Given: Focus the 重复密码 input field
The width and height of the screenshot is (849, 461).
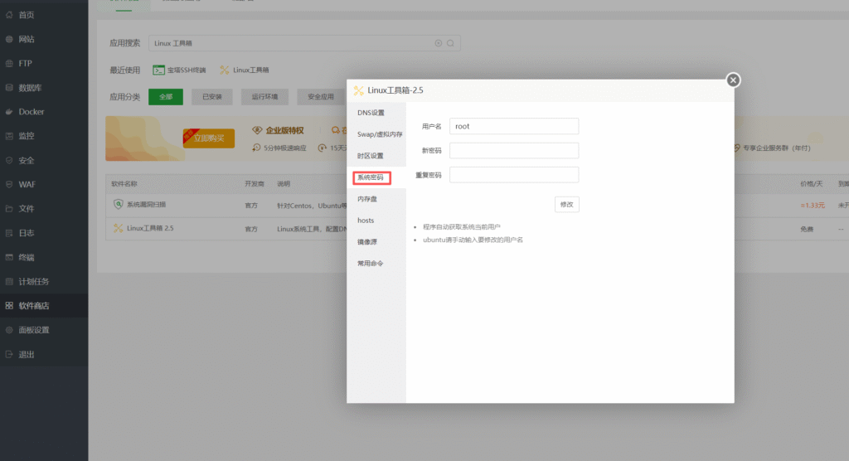Looking at the screenshot, I should point(513,175).
